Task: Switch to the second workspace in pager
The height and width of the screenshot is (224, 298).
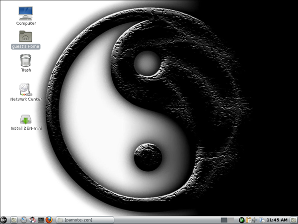Action: [231, 220]
